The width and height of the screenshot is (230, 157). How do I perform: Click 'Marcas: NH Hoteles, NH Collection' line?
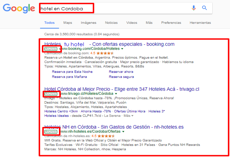pyautogui.click(x=85, y=149)
